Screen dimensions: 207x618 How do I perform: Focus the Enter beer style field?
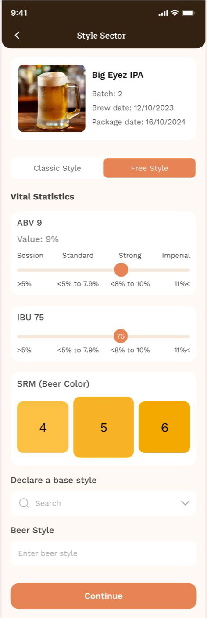pos(103,553)
